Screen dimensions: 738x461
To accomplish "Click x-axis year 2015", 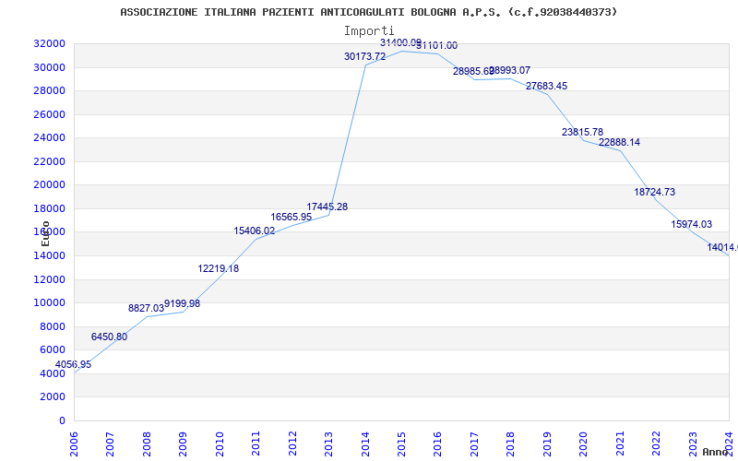I will click(401, 443).
